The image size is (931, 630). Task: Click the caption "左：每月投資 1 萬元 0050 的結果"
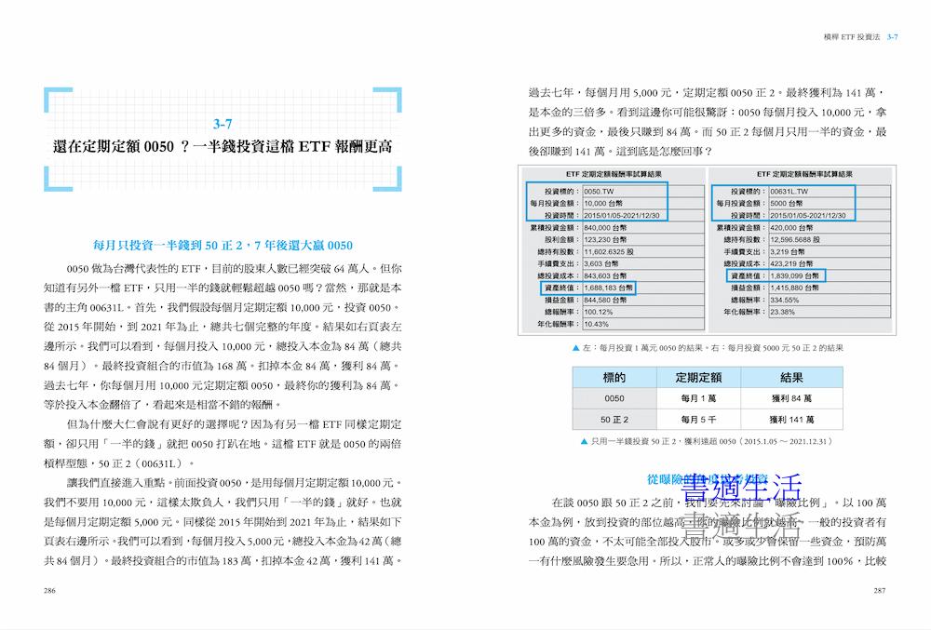click(x=643, y=348)
